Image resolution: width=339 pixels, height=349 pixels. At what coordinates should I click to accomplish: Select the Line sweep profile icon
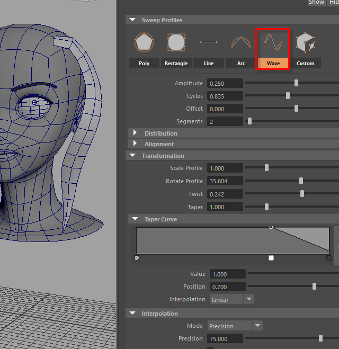tap(209, 42)
